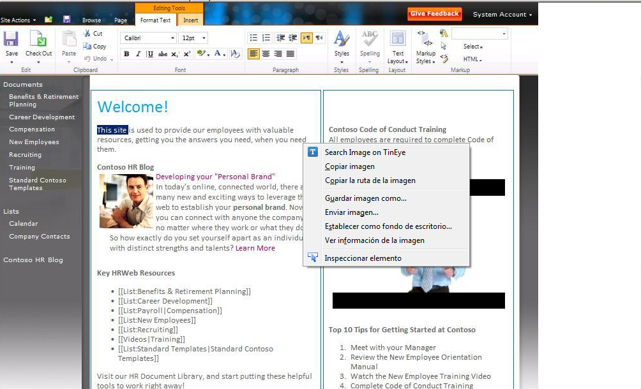This screenshot has height=389, width=641.
Task: Expand the HTML dropdown in Markup group
Action: point(472,59)
